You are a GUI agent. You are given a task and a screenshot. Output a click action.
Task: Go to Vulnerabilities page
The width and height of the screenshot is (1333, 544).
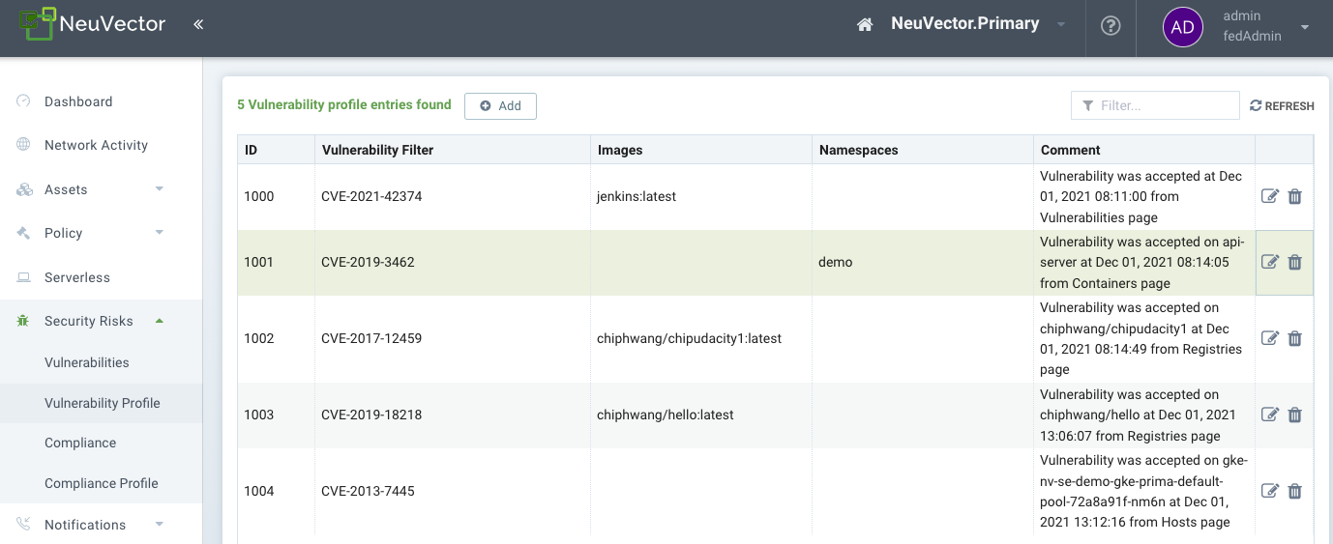coord(87,362)
